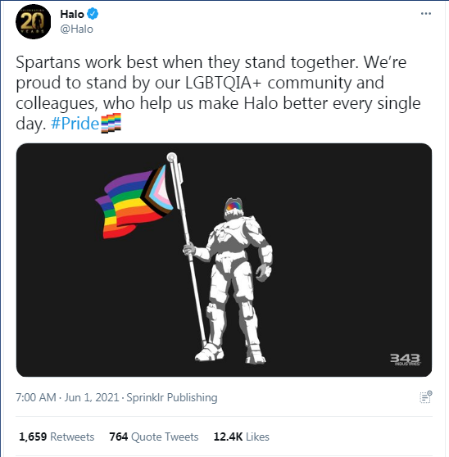Open the Spartan tweet image
This screenshot has height=457, width=449.
[x=224, y=260]
